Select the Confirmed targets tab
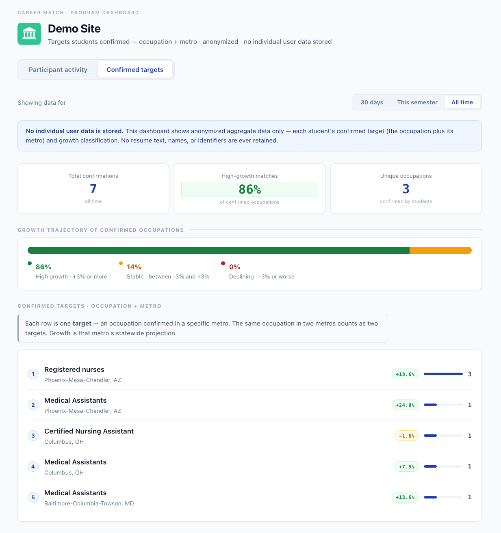The height and width of the screenshot is (533, 501). 135,69
